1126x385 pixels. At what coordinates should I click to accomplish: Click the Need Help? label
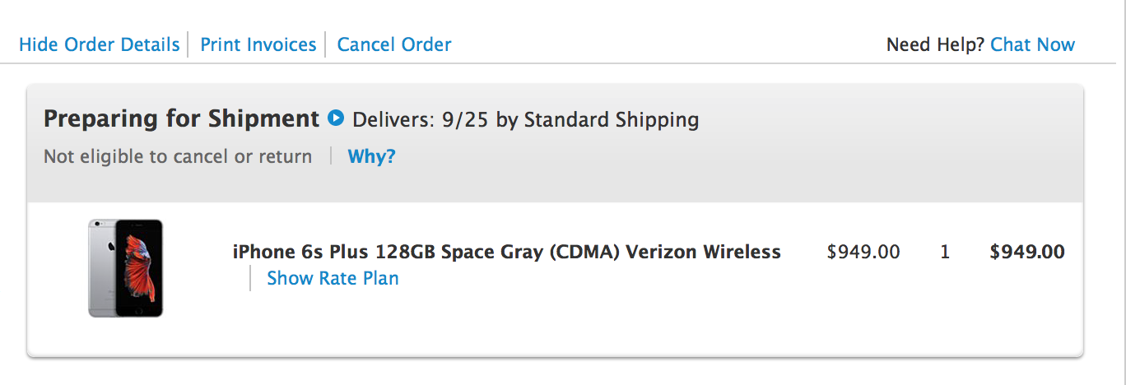tap(935, 44)
